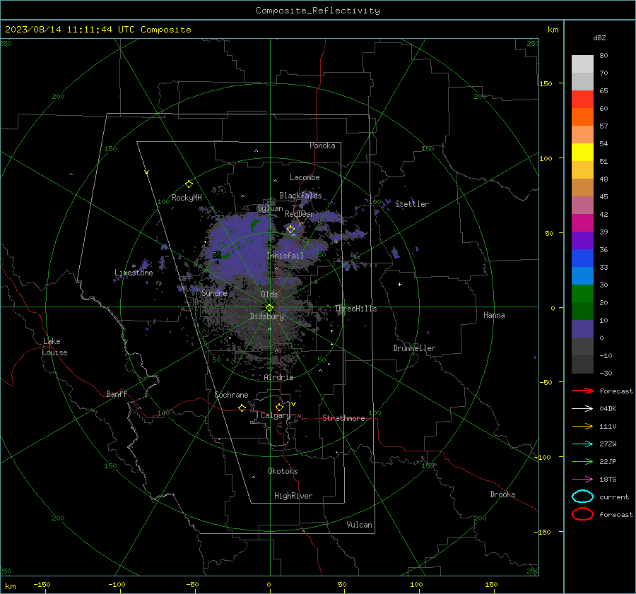Click radar site diamond above Didsbury
The width and height of the screenshot is (636, 594).
click(x=269, y=307)
